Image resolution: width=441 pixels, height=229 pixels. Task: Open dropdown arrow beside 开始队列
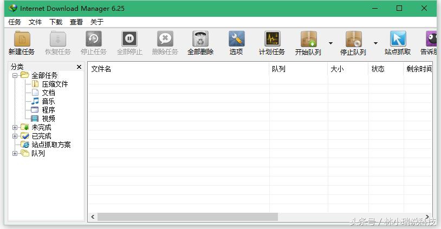(330, 43)
